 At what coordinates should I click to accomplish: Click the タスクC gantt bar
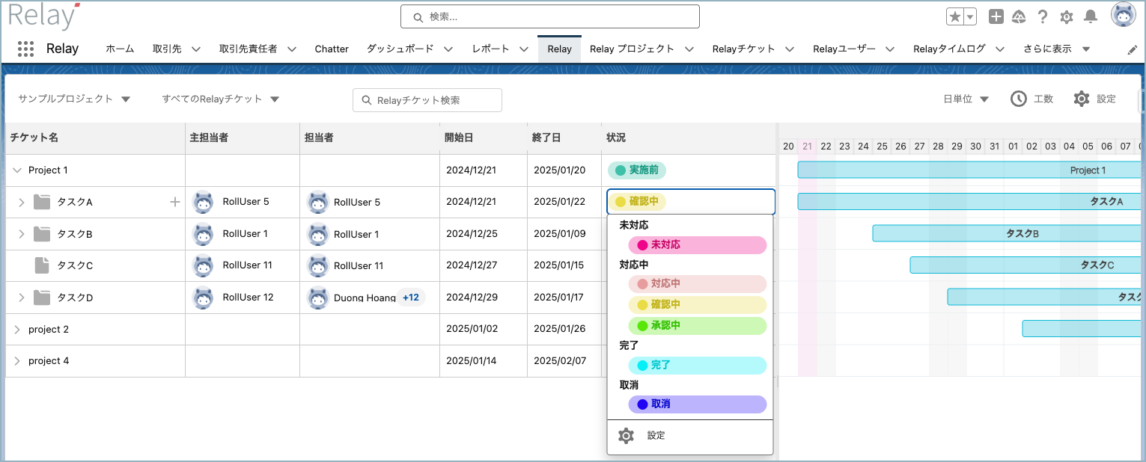point(1027,265)
